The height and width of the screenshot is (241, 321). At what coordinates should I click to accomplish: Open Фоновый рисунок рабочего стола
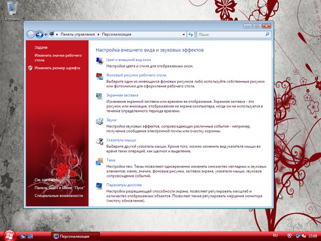(136, 75)
